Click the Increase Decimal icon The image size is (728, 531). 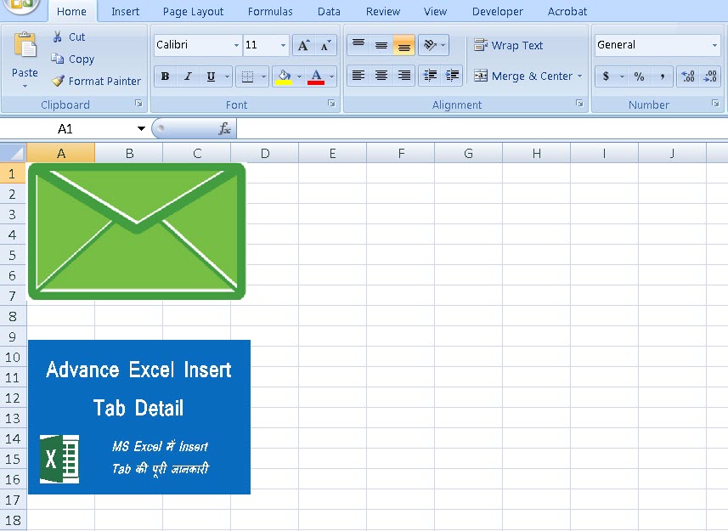(x=687, y=76)
